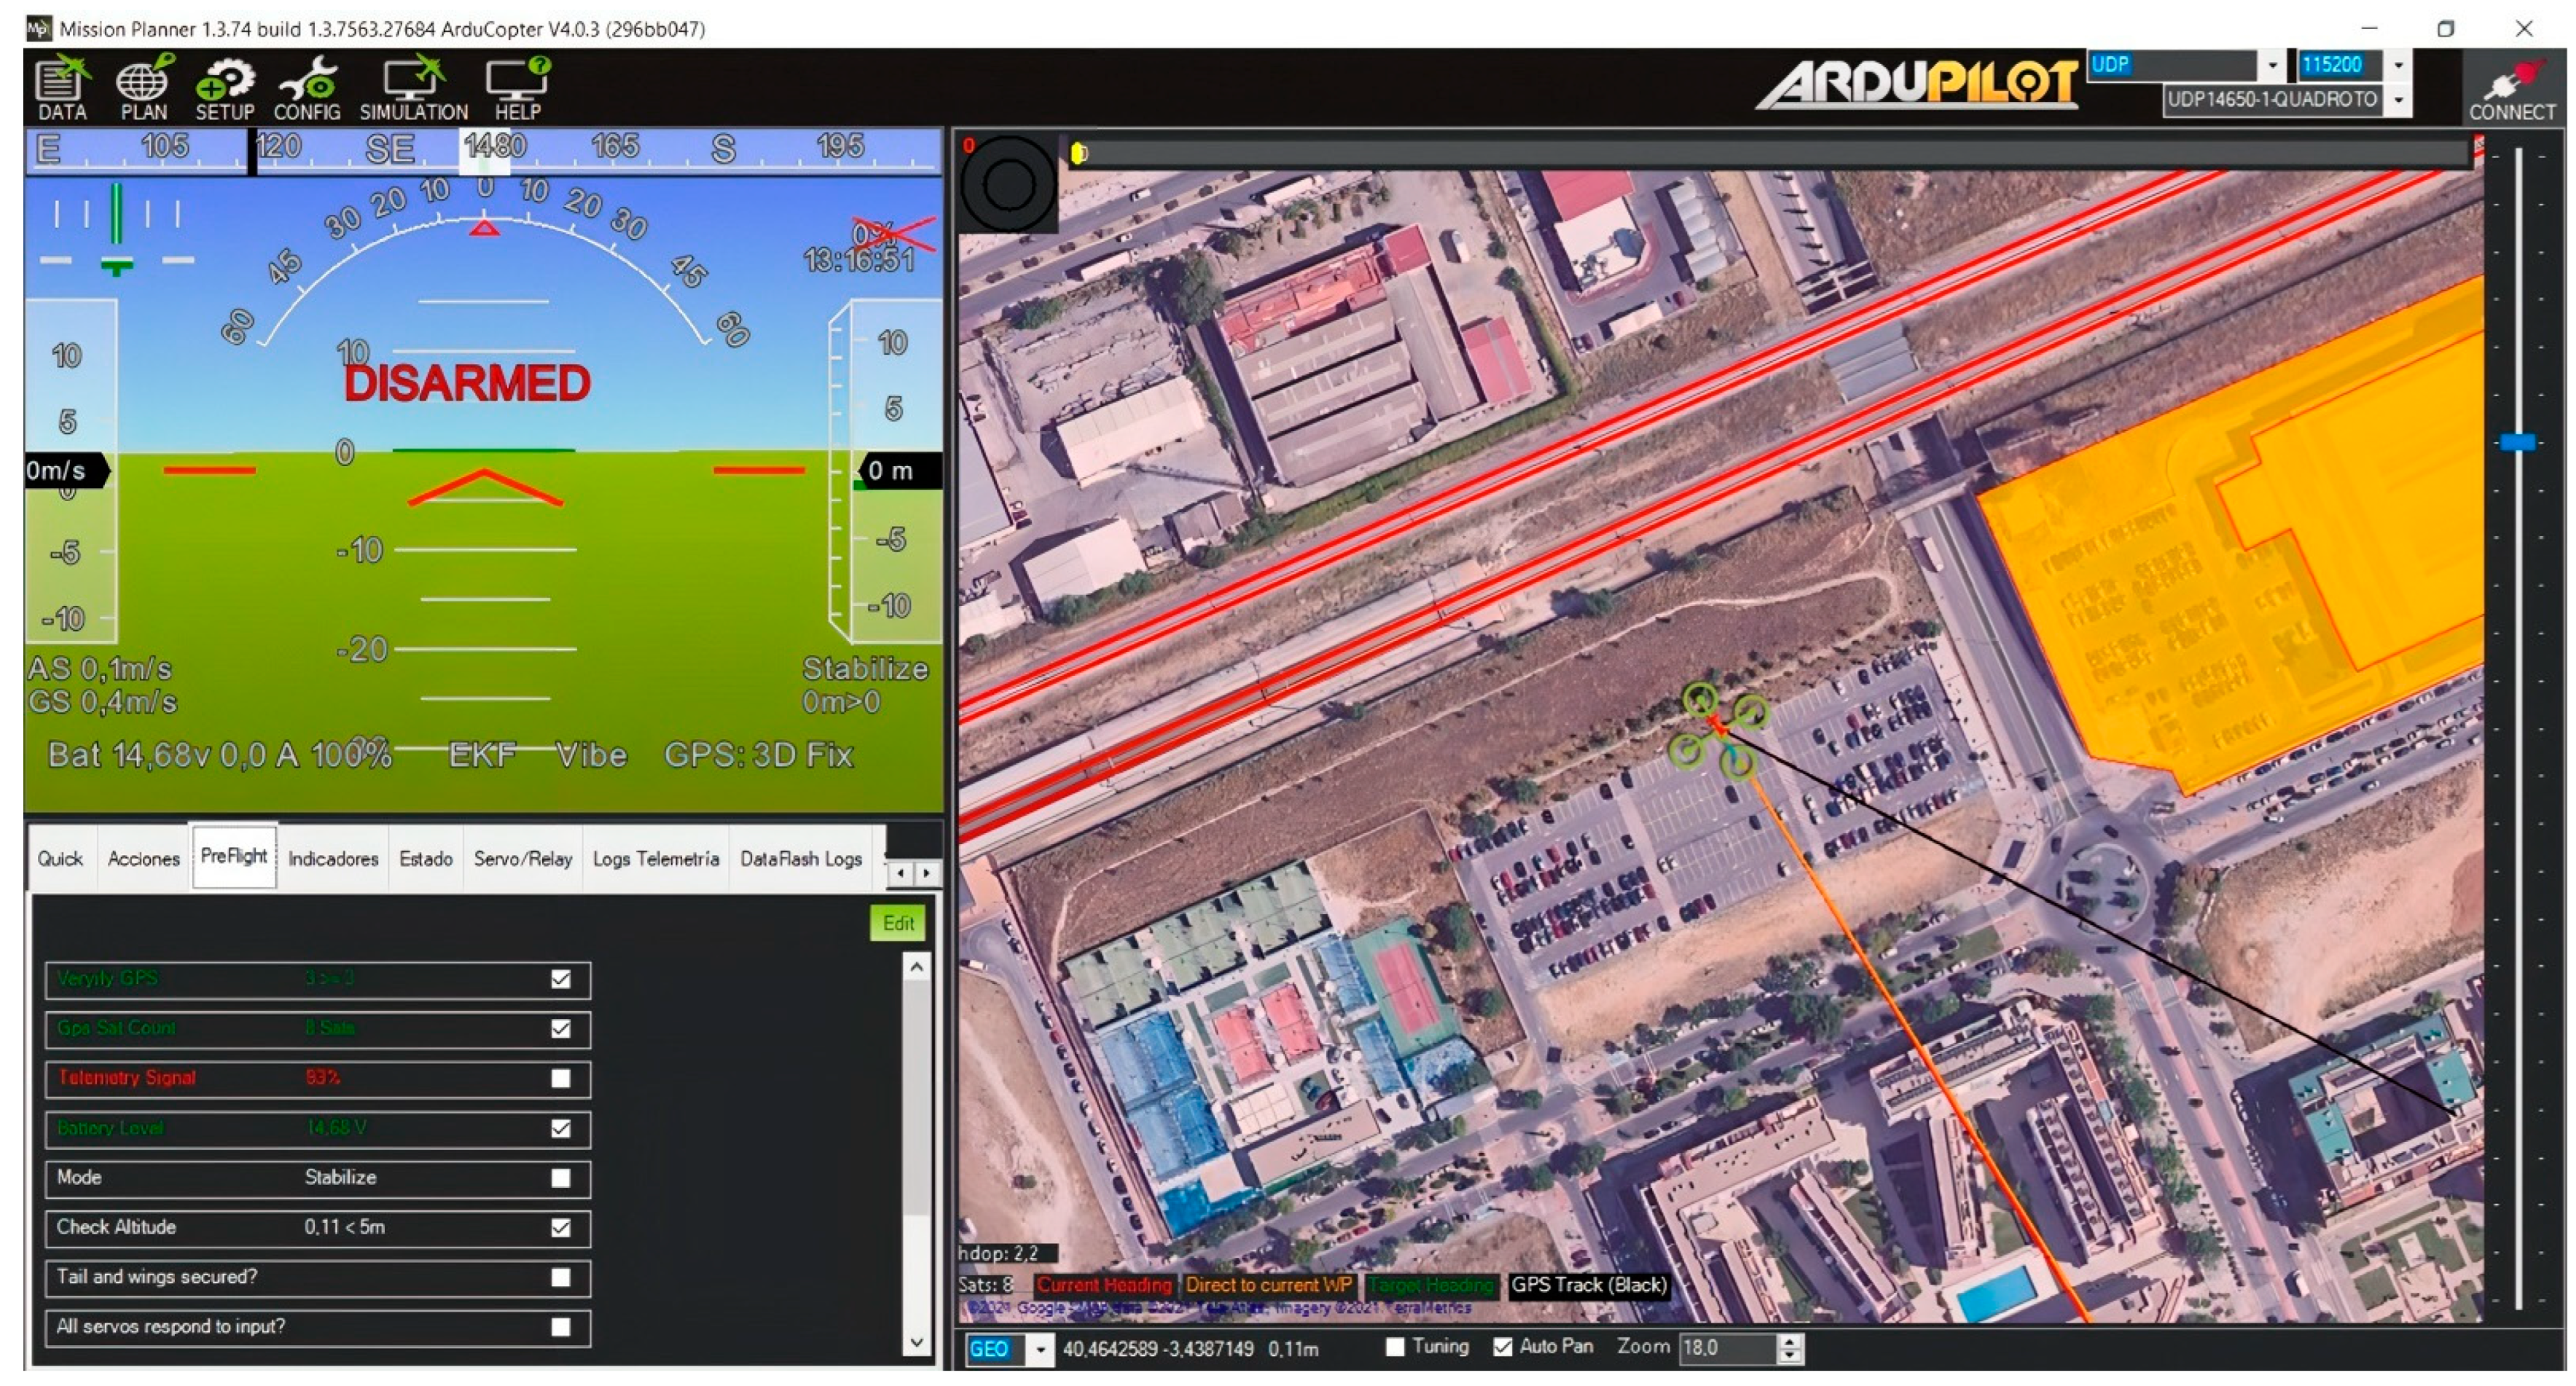
Task: Open the PLAN flight planner icon
Action: [143, 88]
